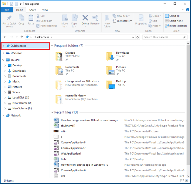Collapse the Recent files group
The image size is (191, 184).
[x=52, y=112]
